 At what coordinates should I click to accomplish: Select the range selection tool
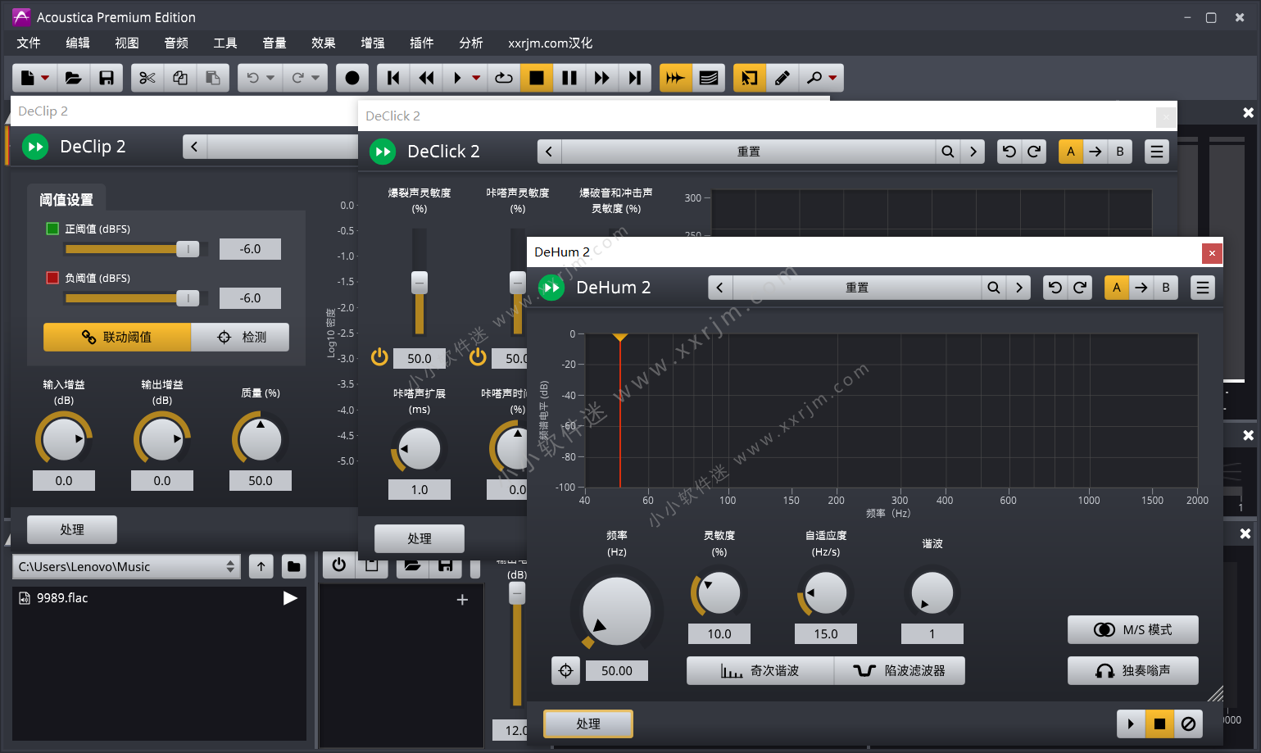750,78
